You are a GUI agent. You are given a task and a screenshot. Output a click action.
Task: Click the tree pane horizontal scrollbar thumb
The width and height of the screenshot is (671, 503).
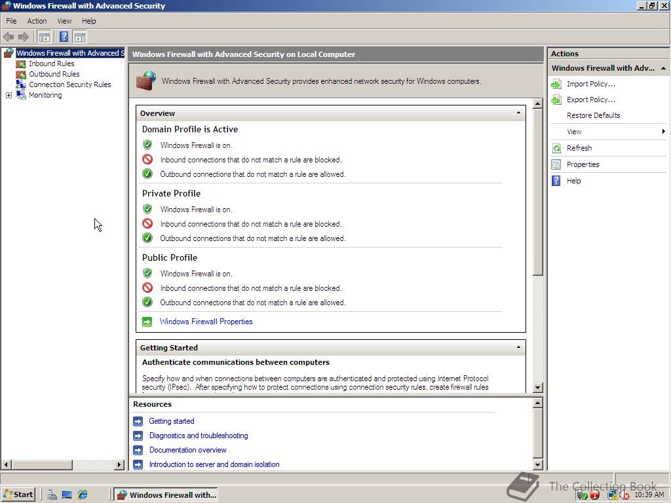[x=42, y=464]
